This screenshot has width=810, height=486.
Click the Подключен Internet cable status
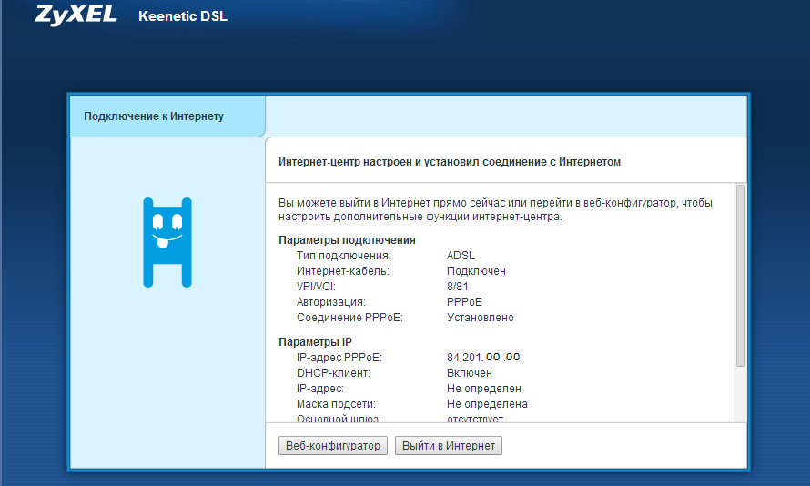coord(476,271)
